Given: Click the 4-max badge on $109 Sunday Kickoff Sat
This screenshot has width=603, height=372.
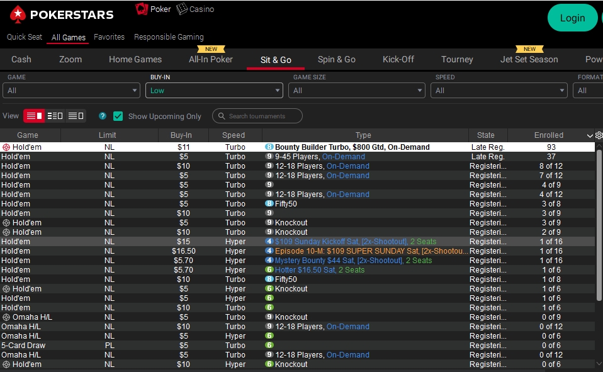Looking at the screenshot, I should click(269, 241).
